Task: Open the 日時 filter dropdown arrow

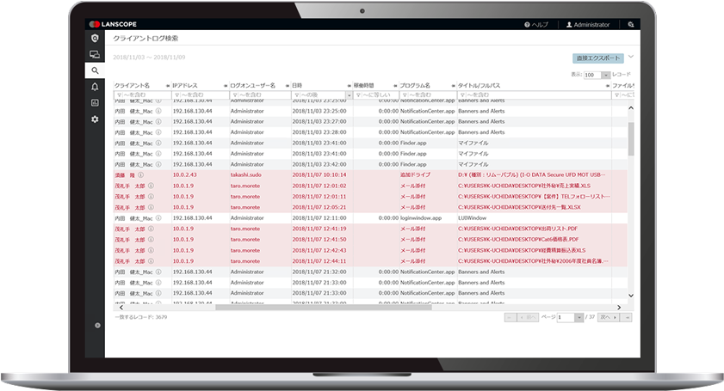Action: point(349,95)
